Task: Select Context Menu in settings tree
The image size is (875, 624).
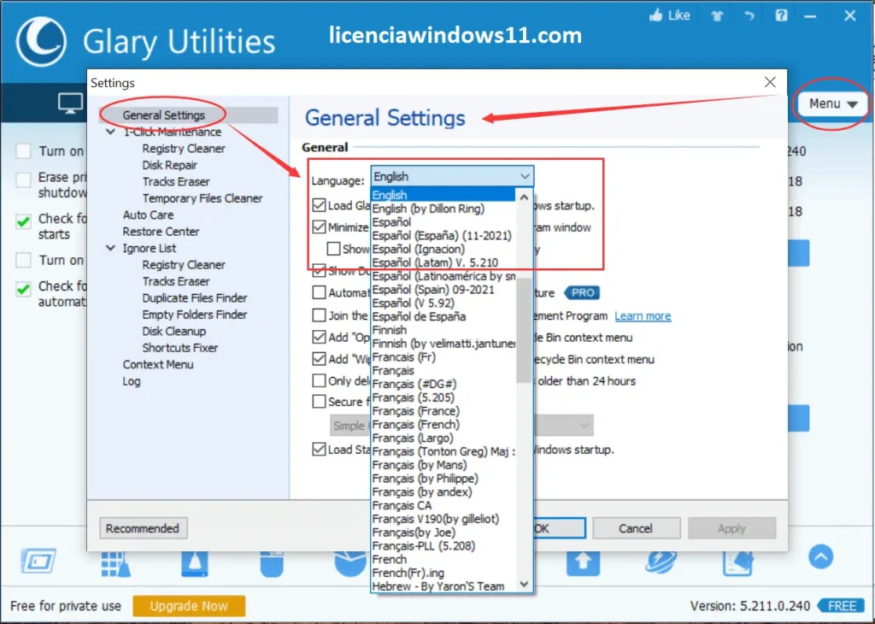Action: pyautogui.click(x=158, y=364)
